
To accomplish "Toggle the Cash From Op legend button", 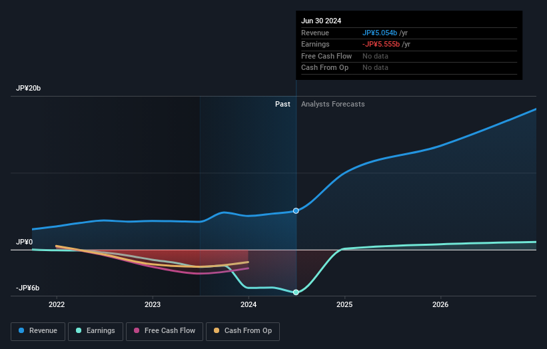I will pyautogui.click(x=243, y=331).
